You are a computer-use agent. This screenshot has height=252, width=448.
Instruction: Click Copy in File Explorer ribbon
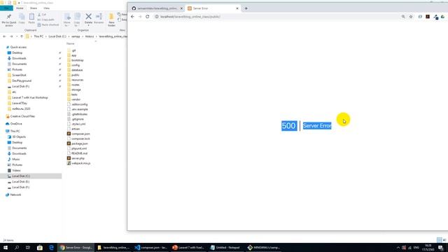[x=22, y=19]
